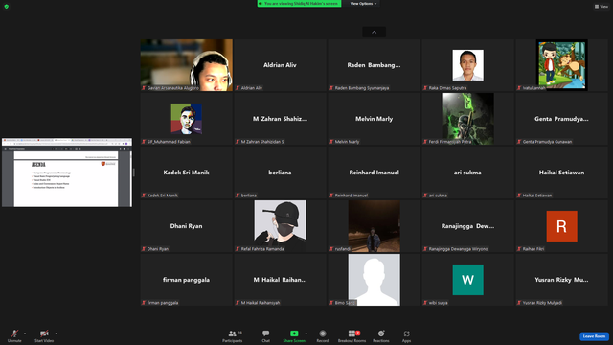Screen dimensions: 613x345
Task: Select Ferdi Firmansyah Putra's green avatar
Action: [x=468, y=119]
